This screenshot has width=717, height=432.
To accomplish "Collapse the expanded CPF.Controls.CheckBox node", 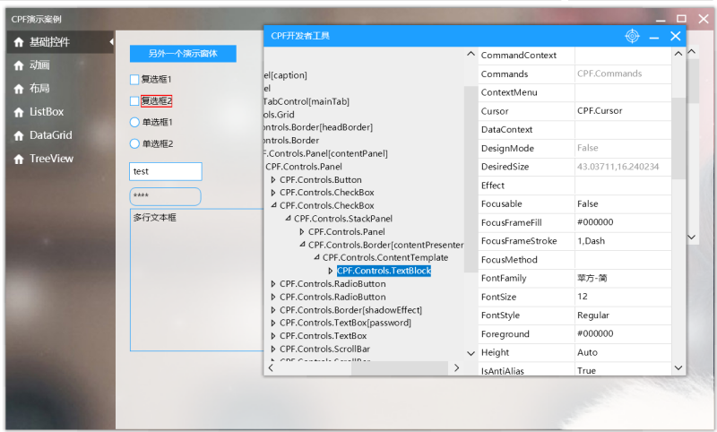I will 273,206.
